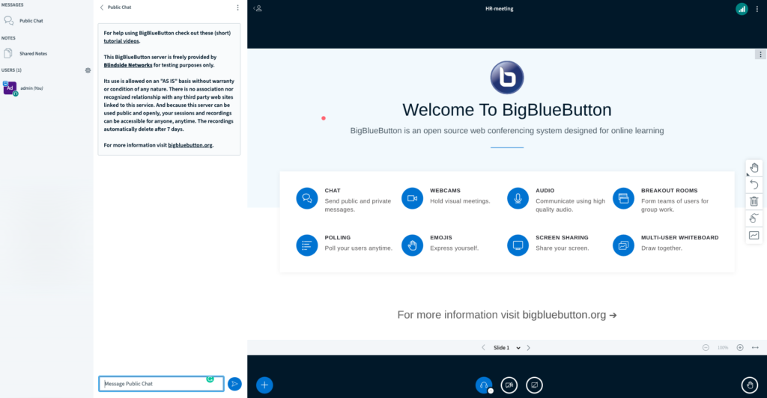
Task: Click Screen Sharing icon on slide
Action: tap(518, 245)
